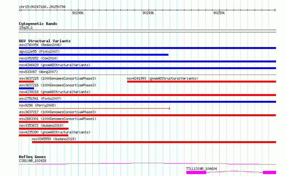Open the esv2663301 1000Genomes Phase1 bar

(44, 122)
